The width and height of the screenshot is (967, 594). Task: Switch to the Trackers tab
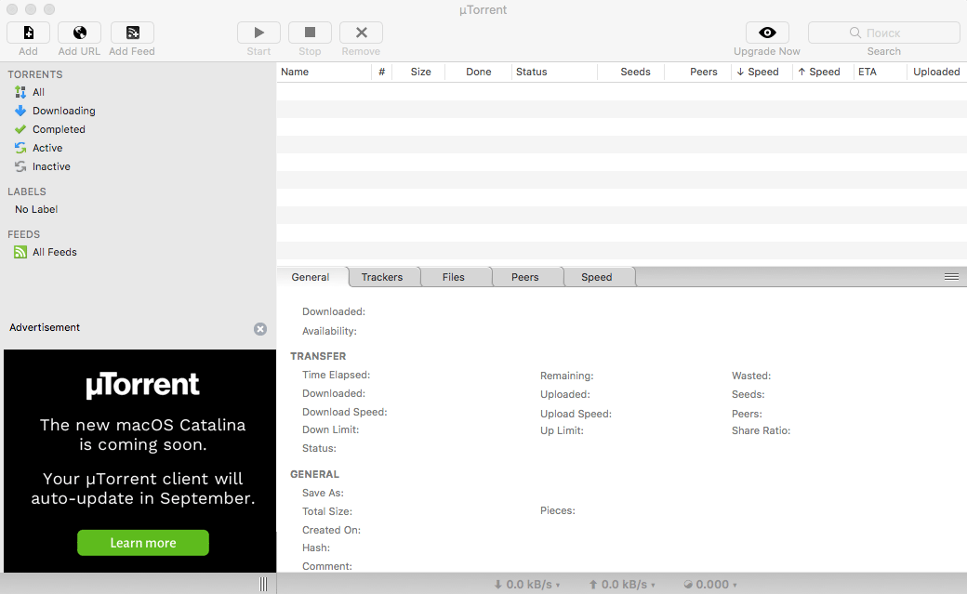(382, 277)
